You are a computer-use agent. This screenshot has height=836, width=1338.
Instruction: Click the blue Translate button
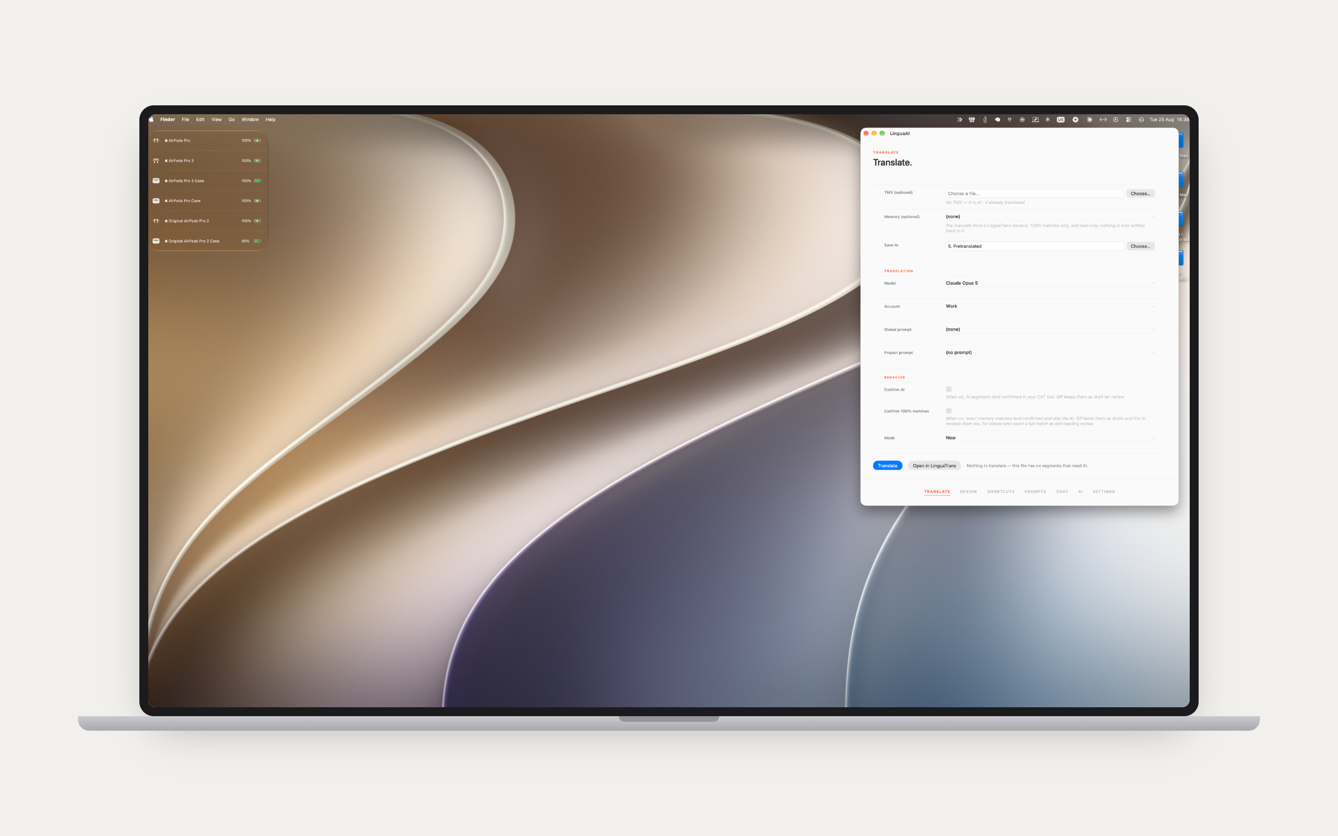click(x=888, y=465)
